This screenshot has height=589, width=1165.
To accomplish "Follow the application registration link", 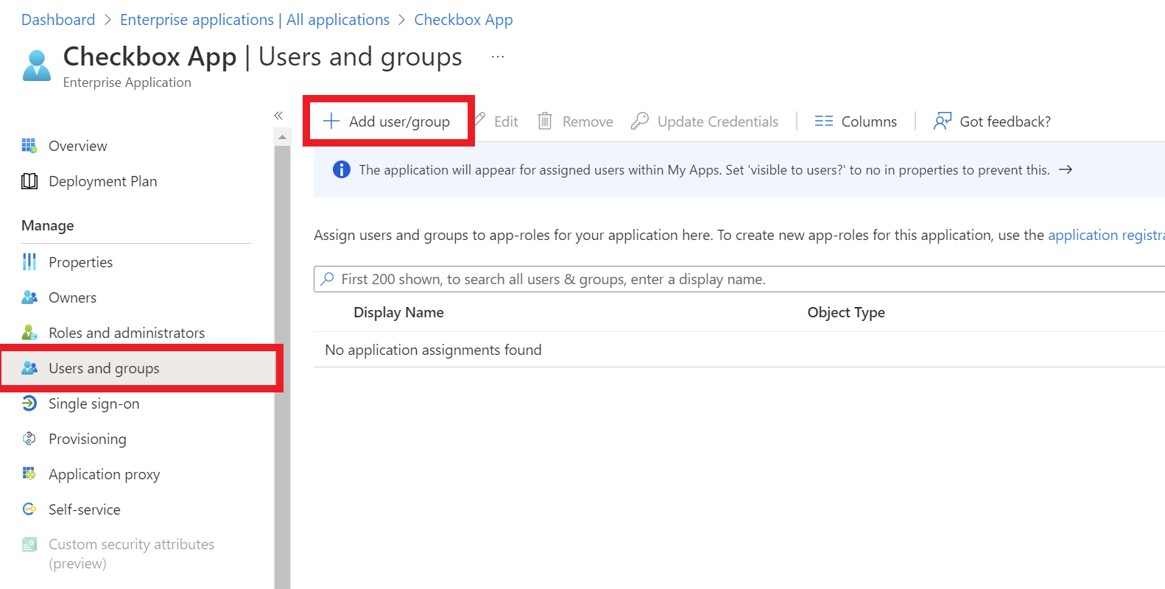I will coord(1106,235).
